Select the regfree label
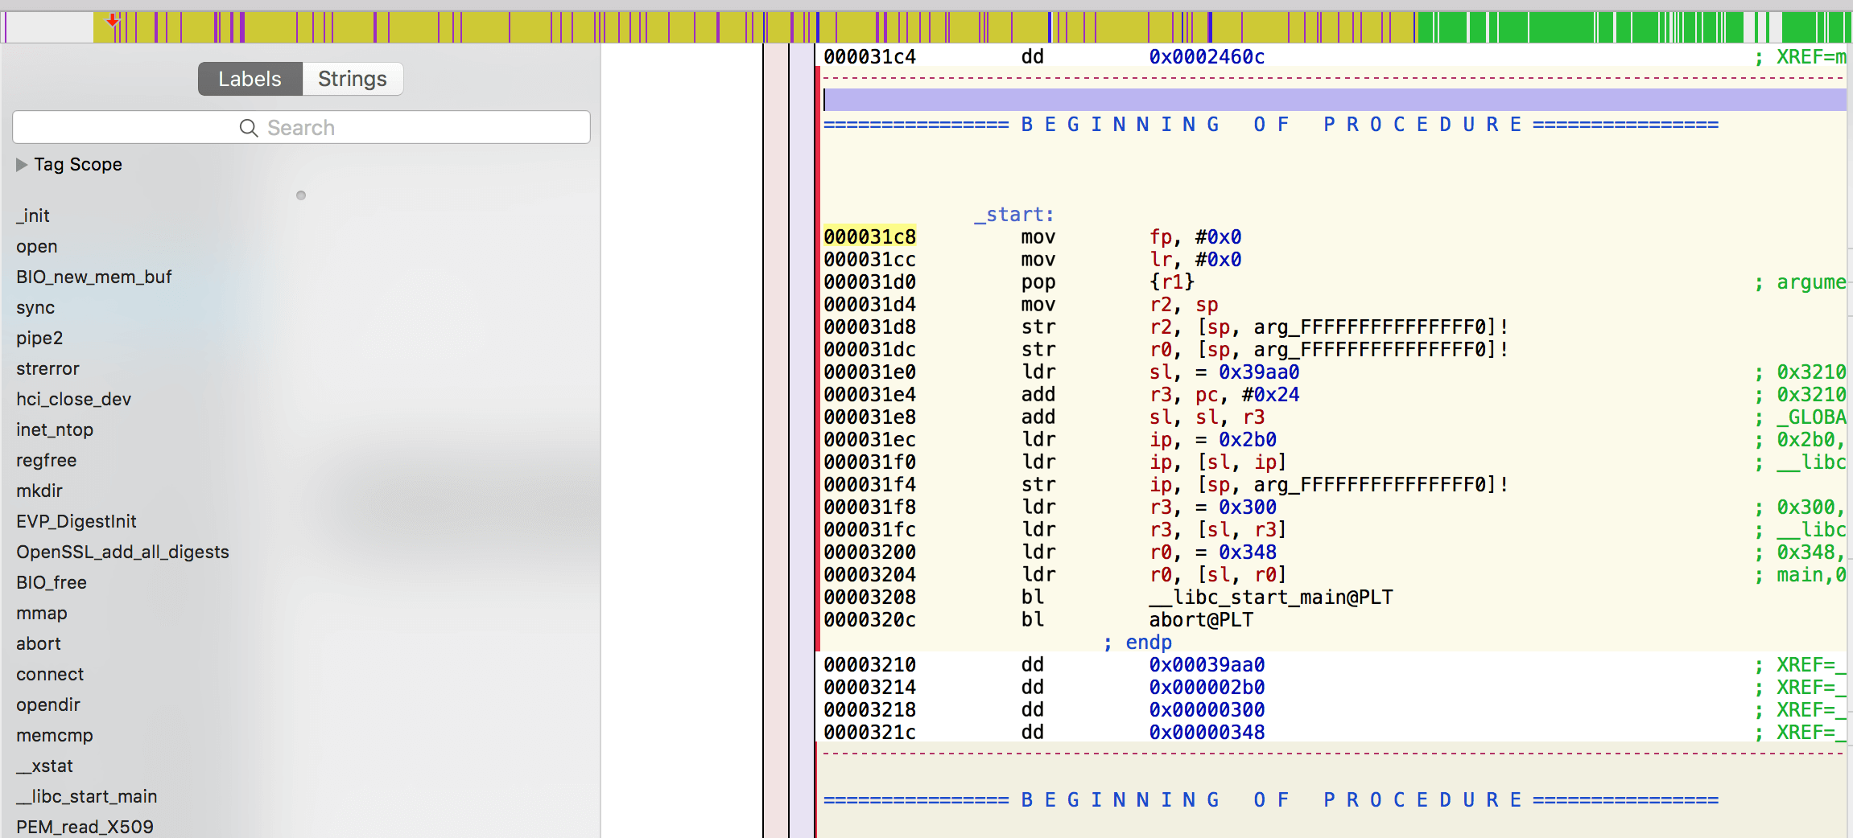This screenshot has height=838, width=1853. tap(47, 460)
